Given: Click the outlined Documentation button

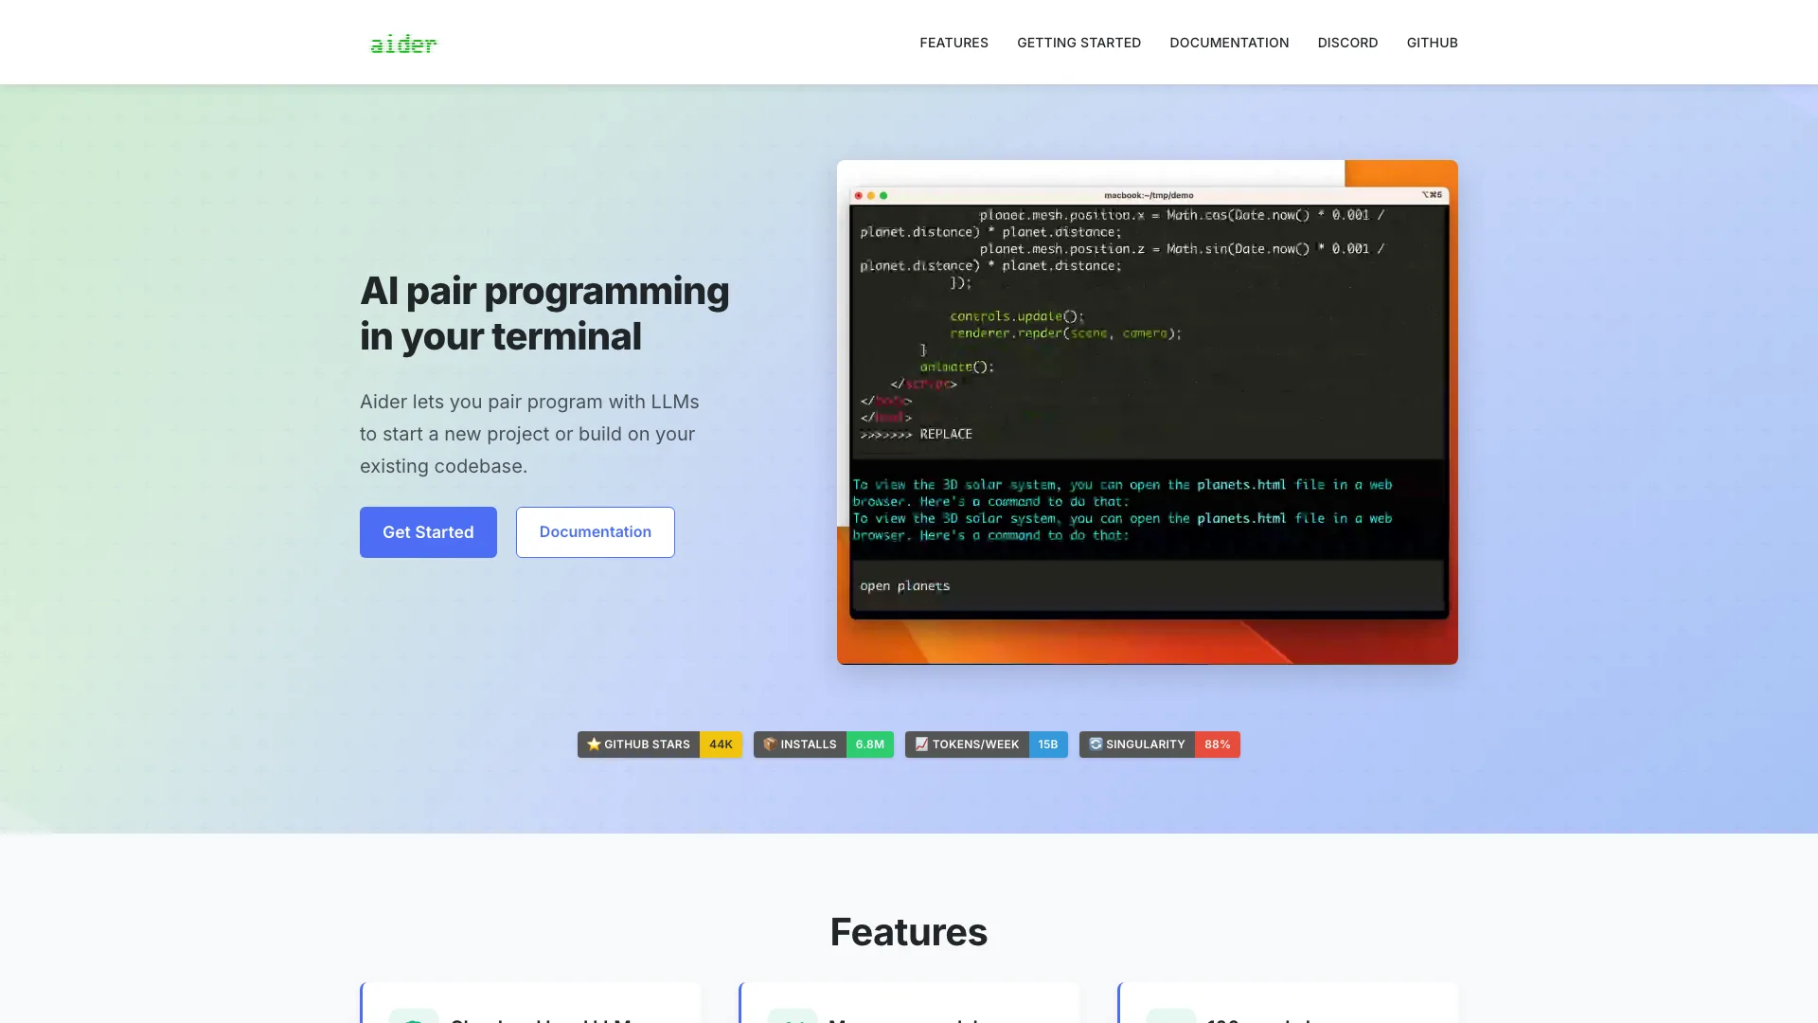Looking at the screenshot, I should point(596,532).
